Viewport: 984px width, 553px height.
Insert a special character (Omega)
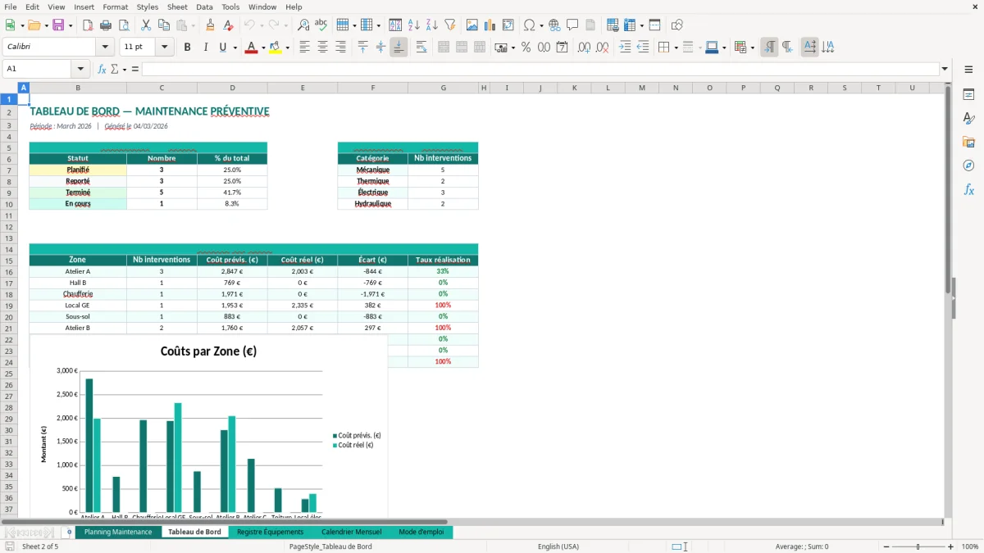529,25
